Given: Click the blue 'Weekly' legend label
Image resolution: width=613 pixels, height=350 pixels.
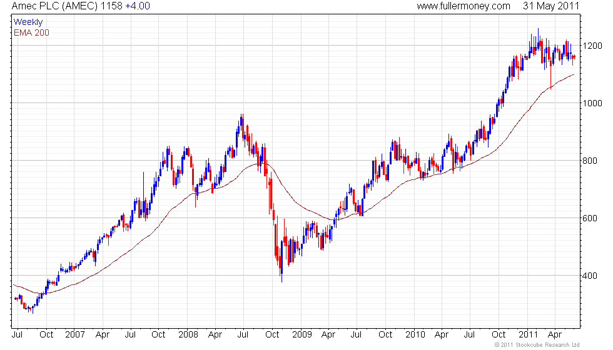Looking at the screenshot, I should pos(28,22).
